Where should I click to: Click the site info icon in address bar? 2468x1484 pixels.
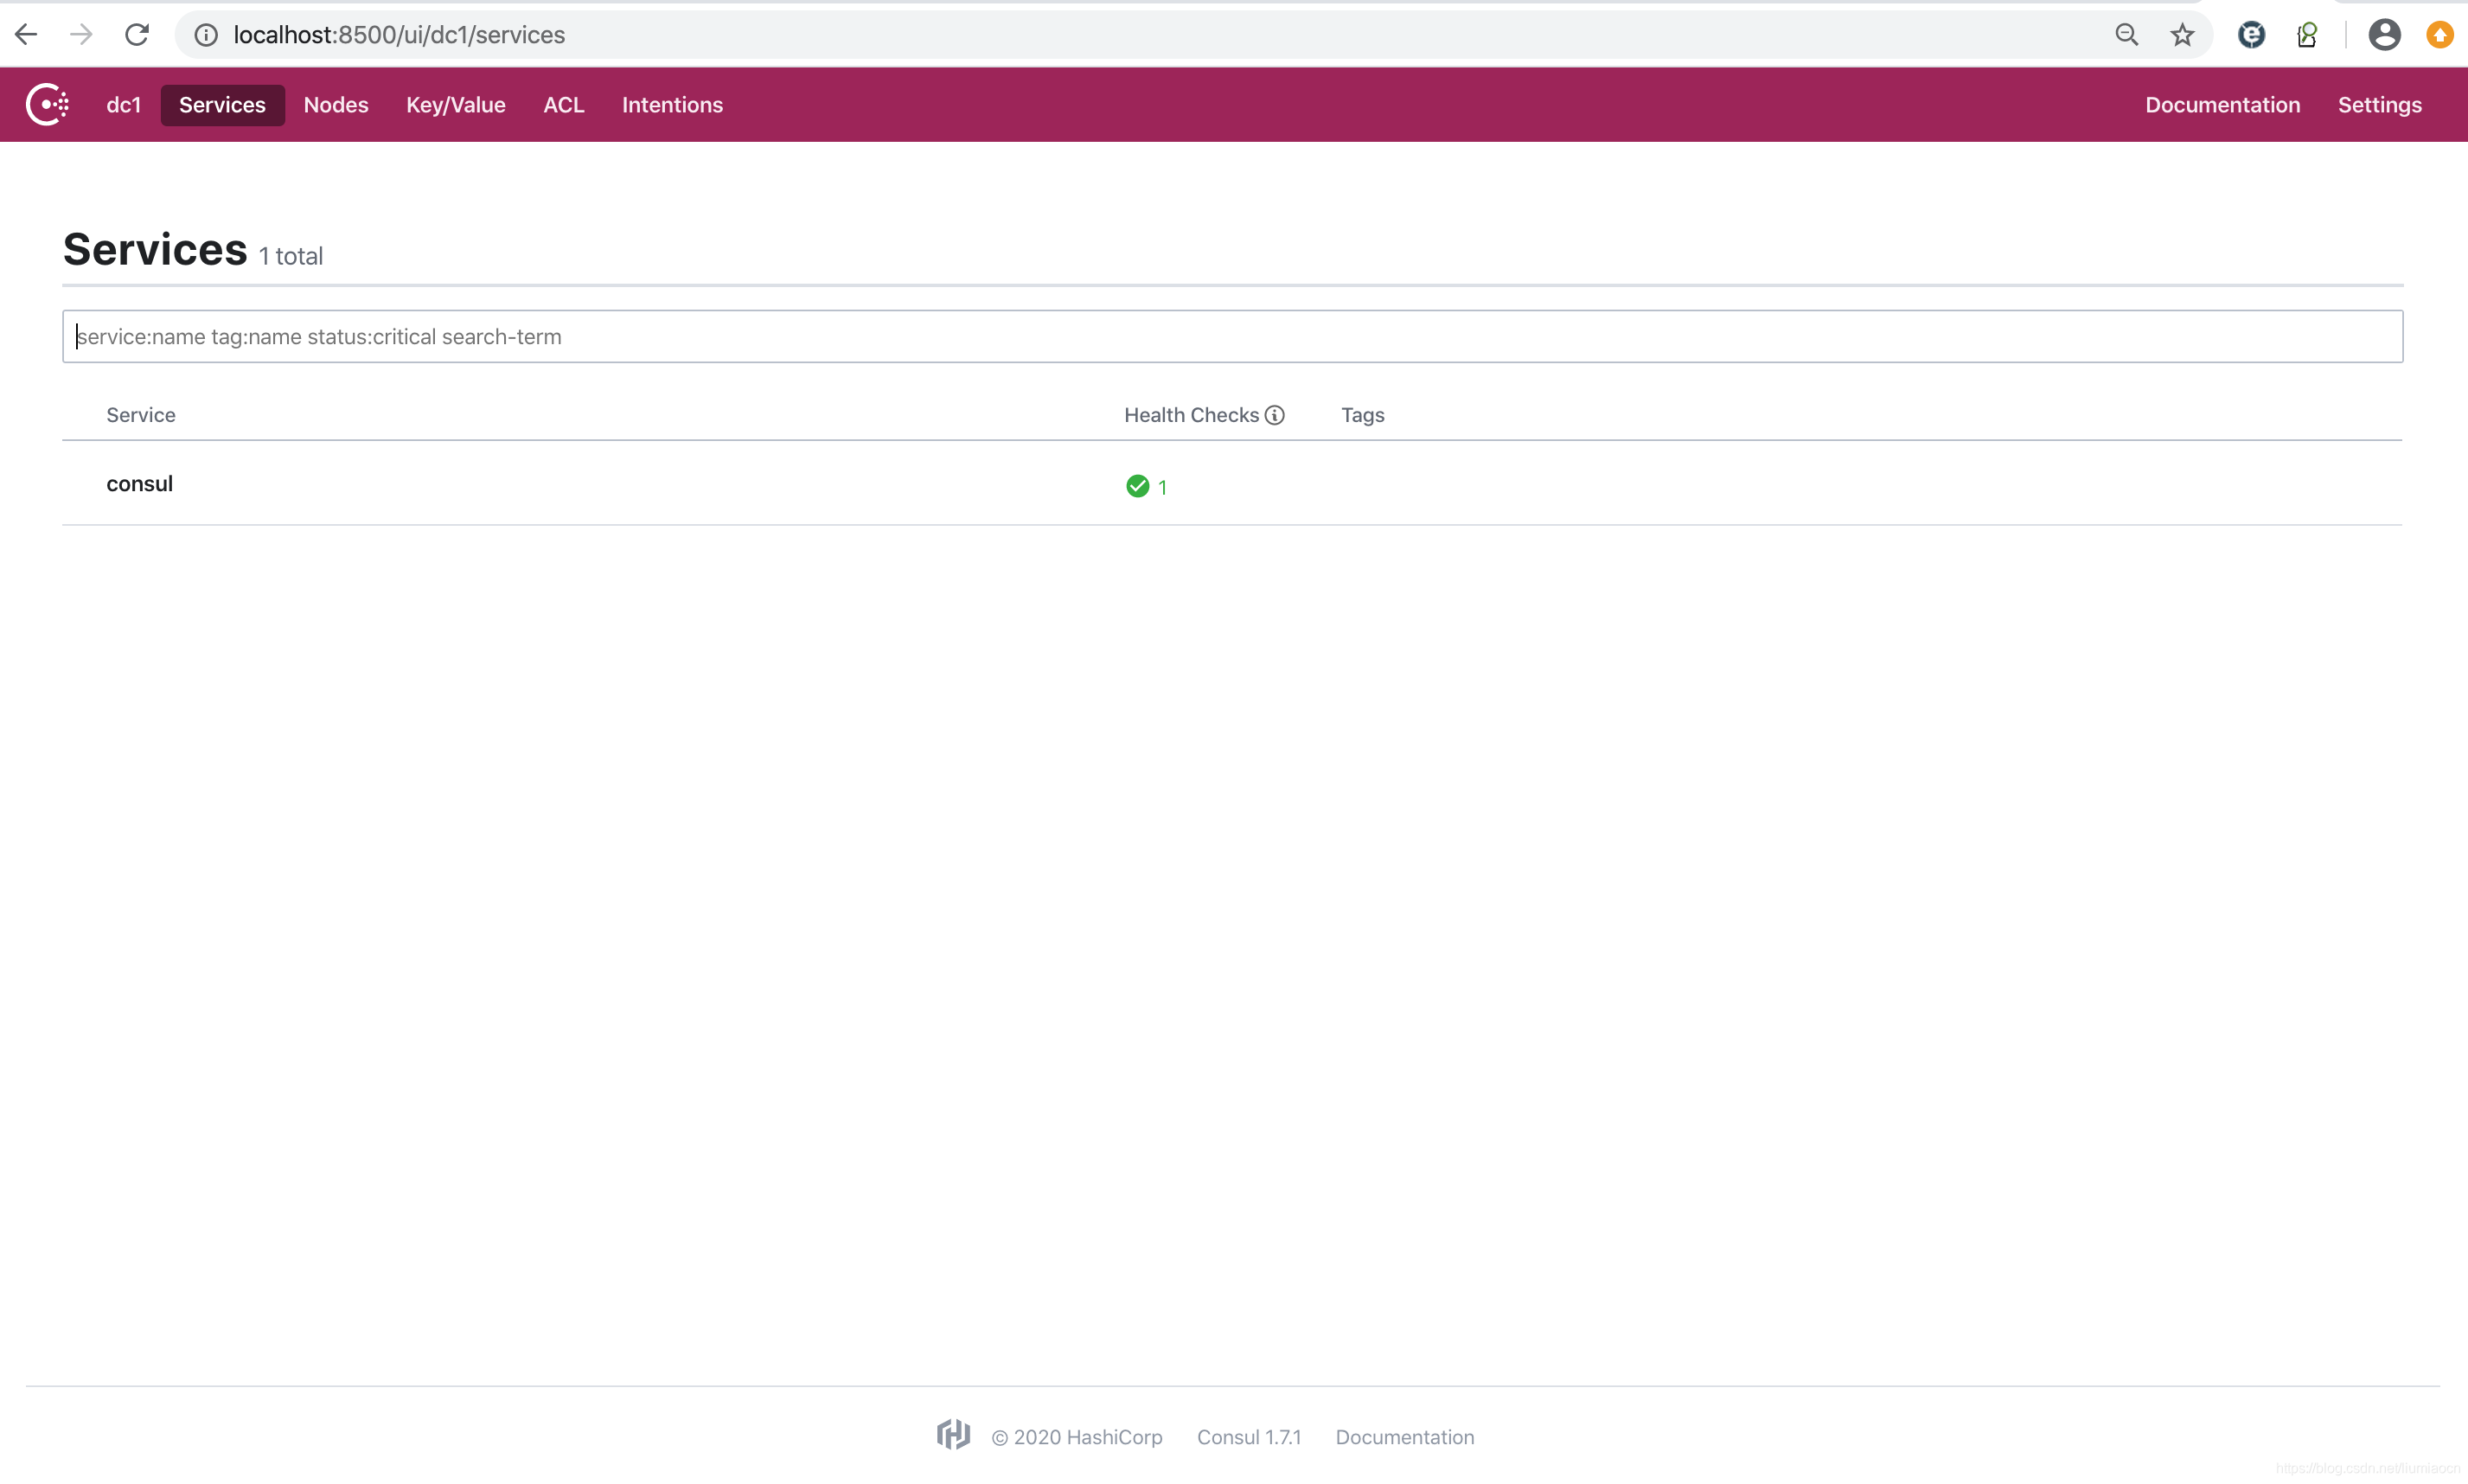coord(205,34)
